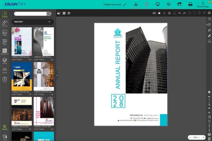212x141 pixels.
Task: Open the Icons shapes panel
Action: [x=5, y=42]
